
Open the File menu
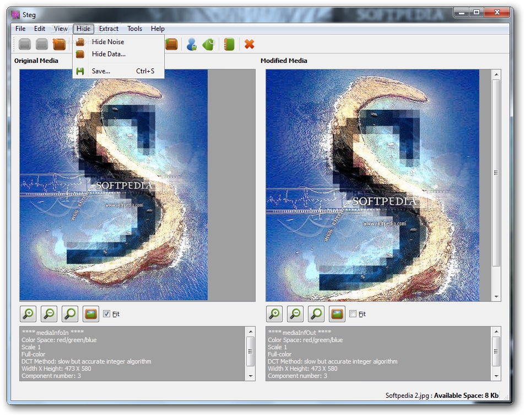pos(20,29)
